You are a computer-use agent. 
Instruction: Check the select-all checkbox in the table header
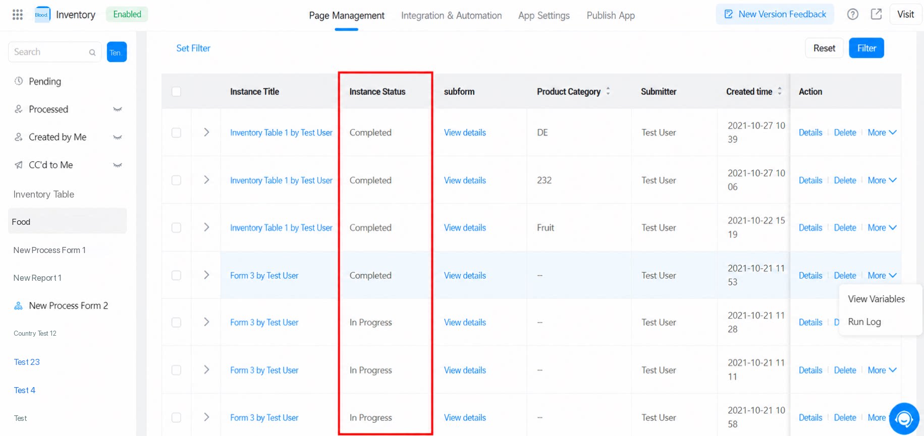176,92
